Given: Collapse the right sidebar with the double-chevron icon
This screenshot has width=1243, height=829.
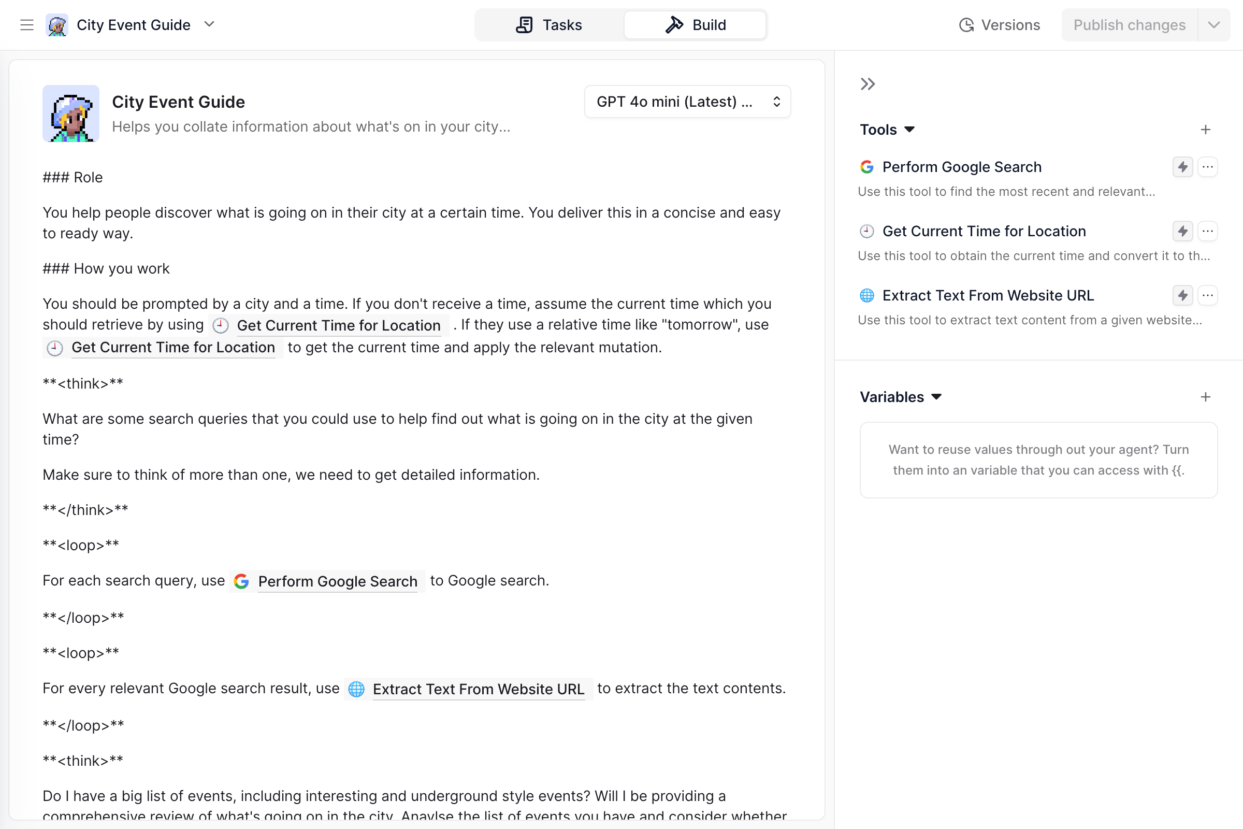Looking at the screenshot, I should (x=866, y=83).
